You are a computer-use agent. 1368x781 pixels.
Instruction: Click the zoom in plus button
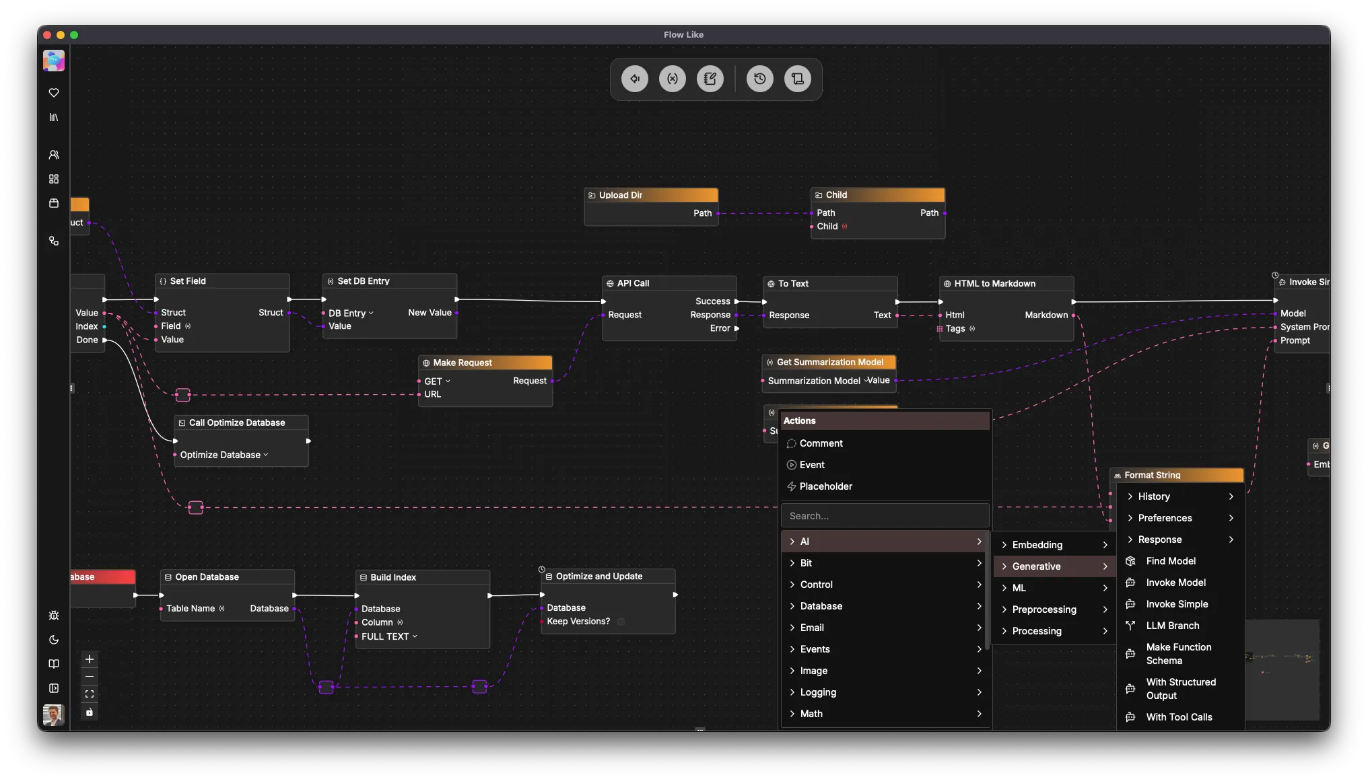pyautogui.click(x=90, y=659)
